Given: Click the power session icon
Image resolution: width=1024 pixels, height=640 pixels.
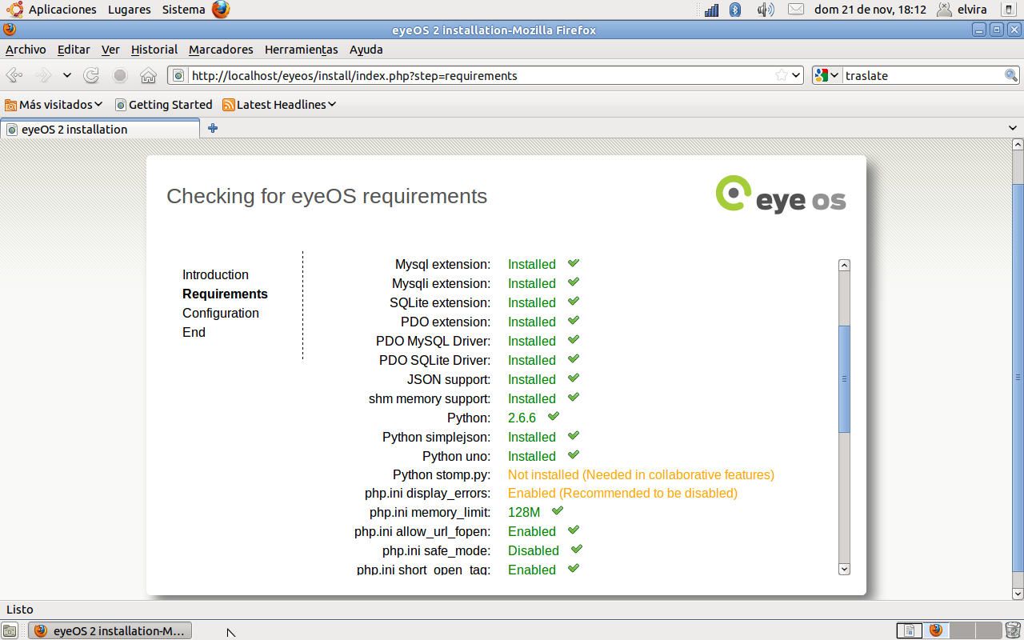Looking at the screenshot, I should tap(1008, 10).
